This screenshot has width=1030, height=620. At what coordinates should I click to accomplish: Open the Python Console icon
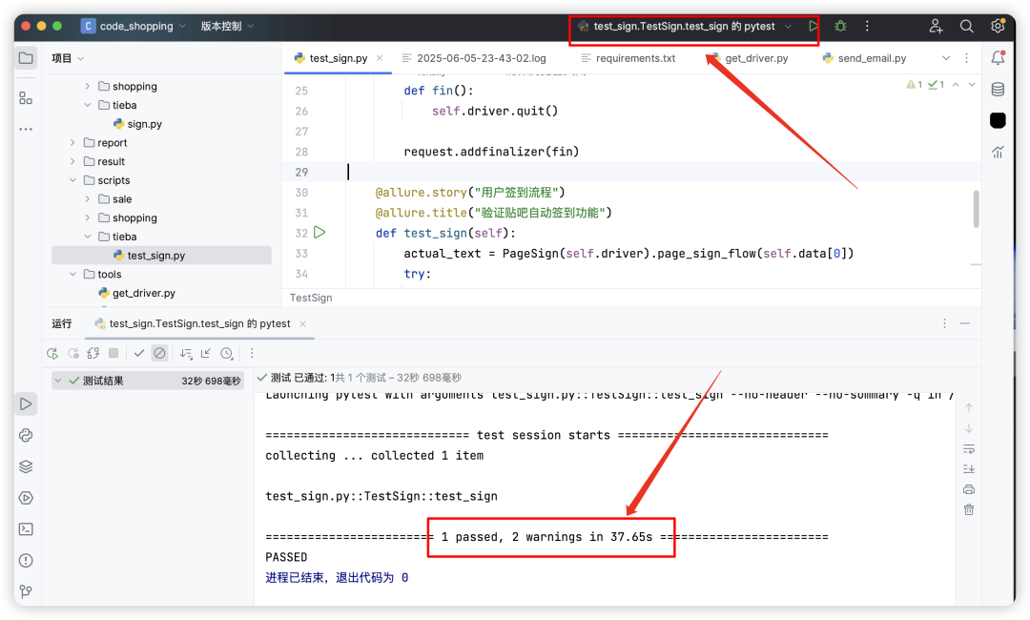tap(26, 436)
